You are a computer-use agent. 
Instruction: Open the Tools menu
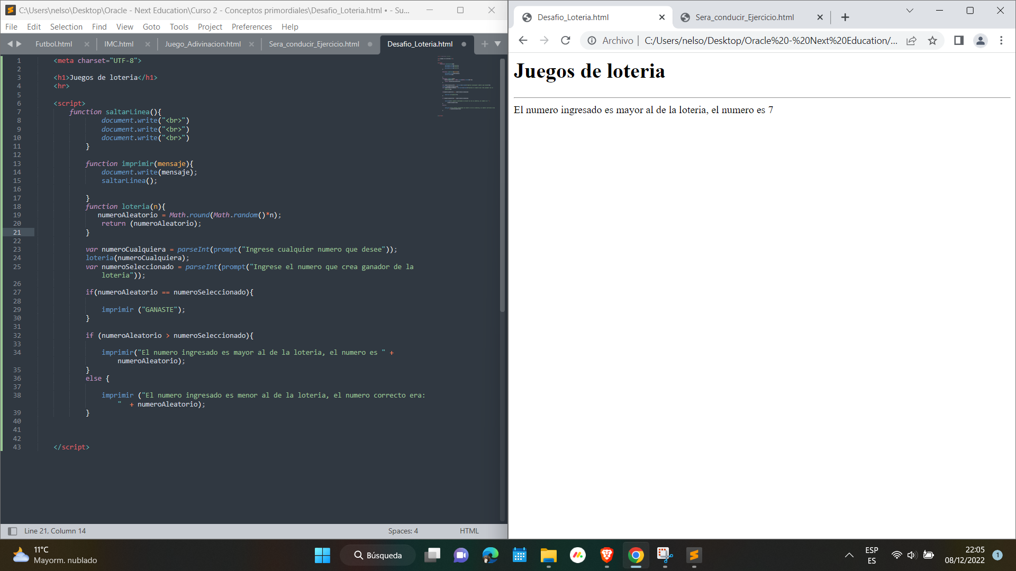179,26
